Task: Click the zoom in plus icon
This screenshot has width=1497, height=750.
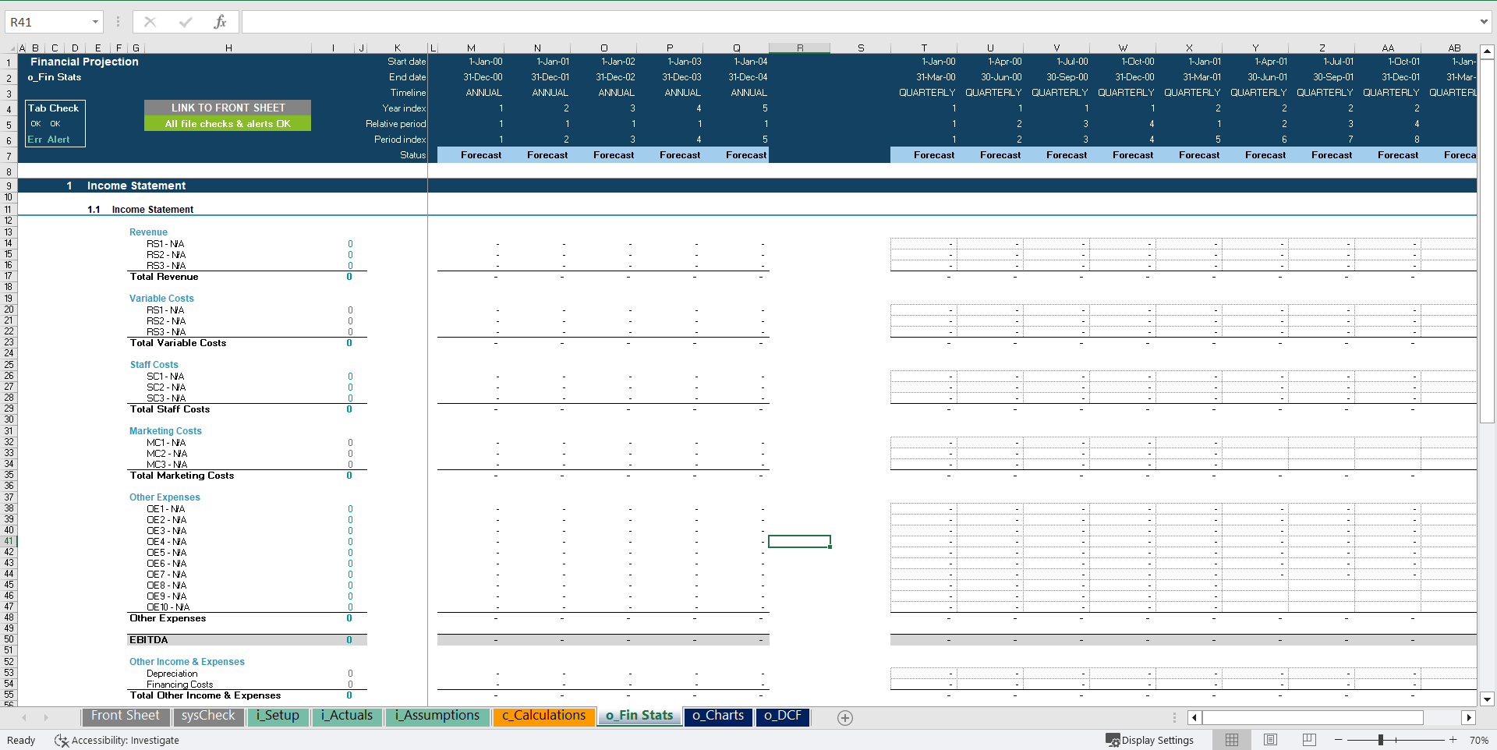Action: tap(1453, 740)
